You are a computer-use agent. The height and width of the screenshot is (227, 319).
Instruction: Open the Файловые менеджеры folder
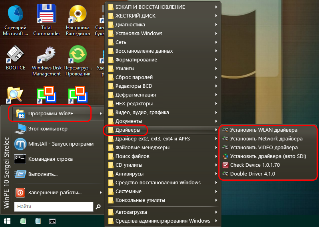click(x=163, y=147)
